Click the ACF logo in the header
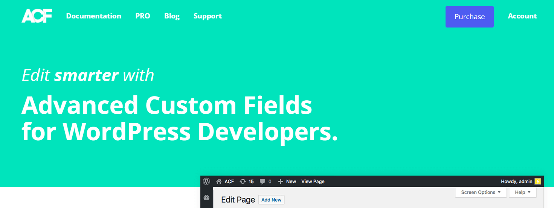Screen dimensions: 554x208 (x=37, y=16)
